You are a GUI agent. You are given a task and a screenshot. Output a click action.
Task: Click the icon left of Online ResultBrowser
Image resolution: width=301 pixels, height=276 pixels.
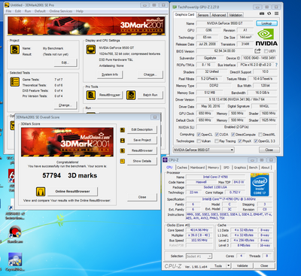click(41, 192)
